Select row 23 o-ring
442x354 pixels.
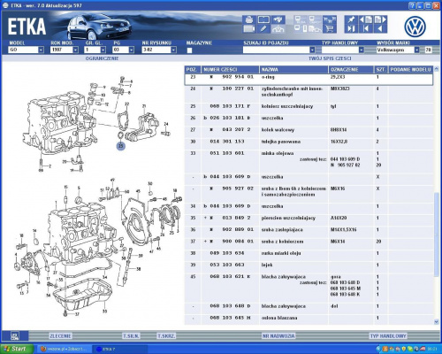[309, 80]
